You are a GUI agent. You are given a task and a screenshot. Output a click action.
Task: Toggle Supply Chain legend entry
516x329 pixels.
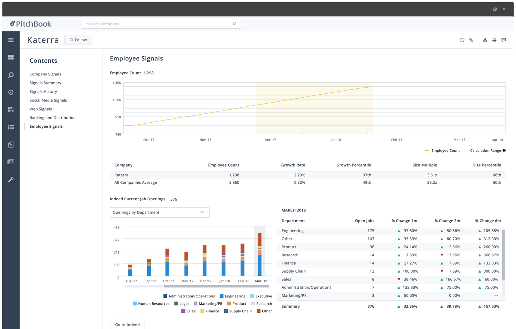(238, 311)
